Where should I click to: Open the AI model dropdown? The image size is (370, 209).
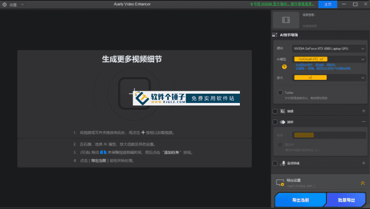329,59
